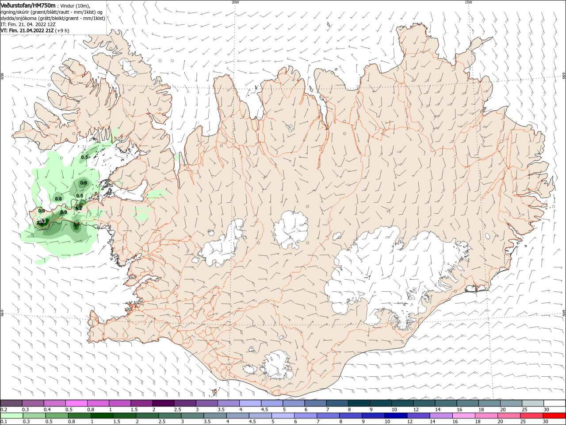Click the 0.6 precipitation value on the map
Viewport: 566px width, 425px height.
click(x=58, y=199)
